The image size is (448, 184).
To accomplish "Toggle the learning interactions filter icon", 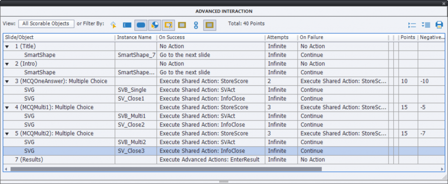I will pos(155,24).
